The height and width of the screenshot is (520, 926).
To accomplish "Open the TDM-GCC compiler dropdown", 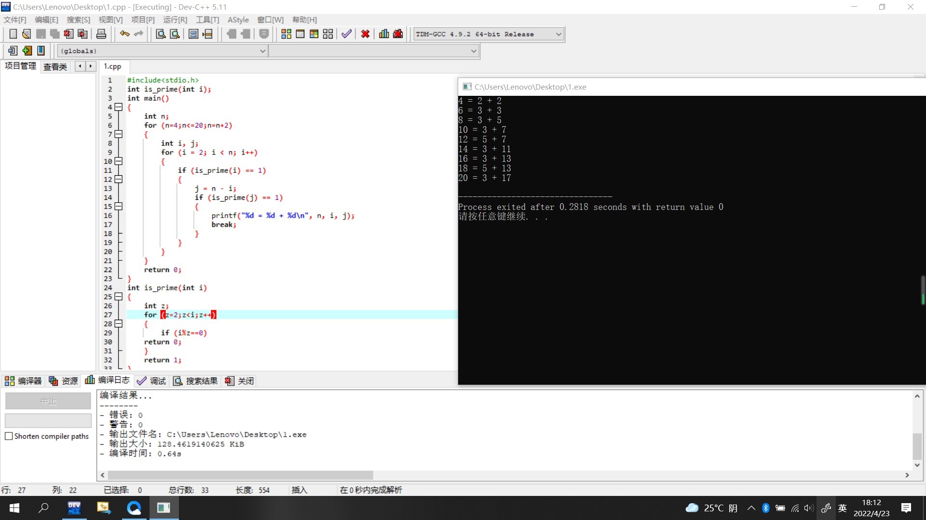I will click(558, 34).
